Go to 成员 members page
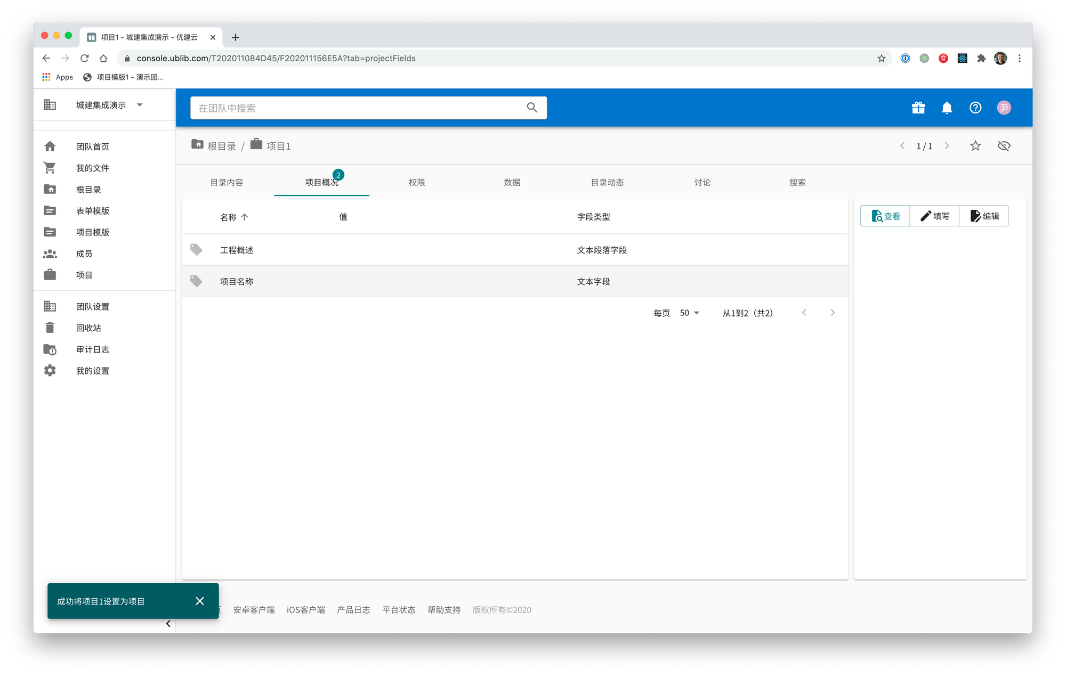1066x677 pixels. [x=84, y=254]
